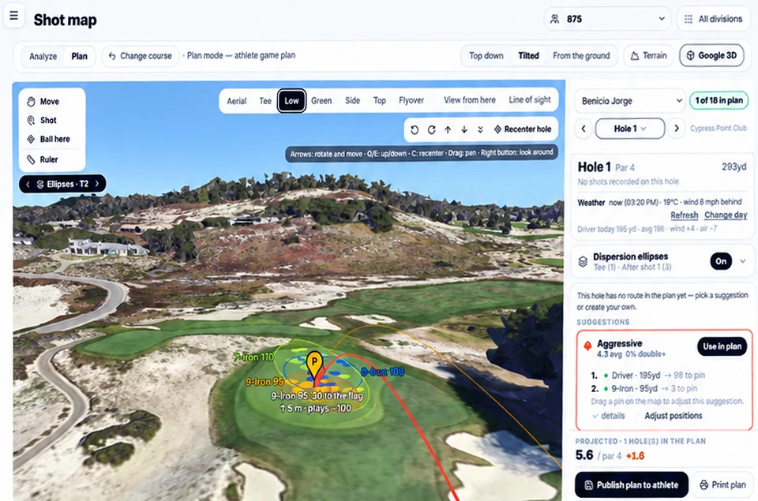This screenshot has height=501, width=758.
Task: Select Top down camera view
Action: pyautogui.click(x=486, y=56)
